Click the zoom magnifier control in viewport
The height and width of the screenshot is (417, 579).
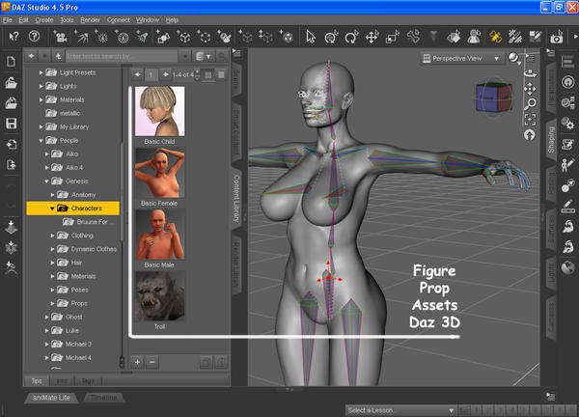point(530,104)
